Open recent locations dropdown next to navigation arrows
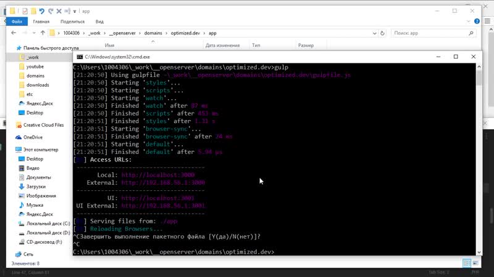The width and height of the screenshot is (494, 277). [34, 33]
